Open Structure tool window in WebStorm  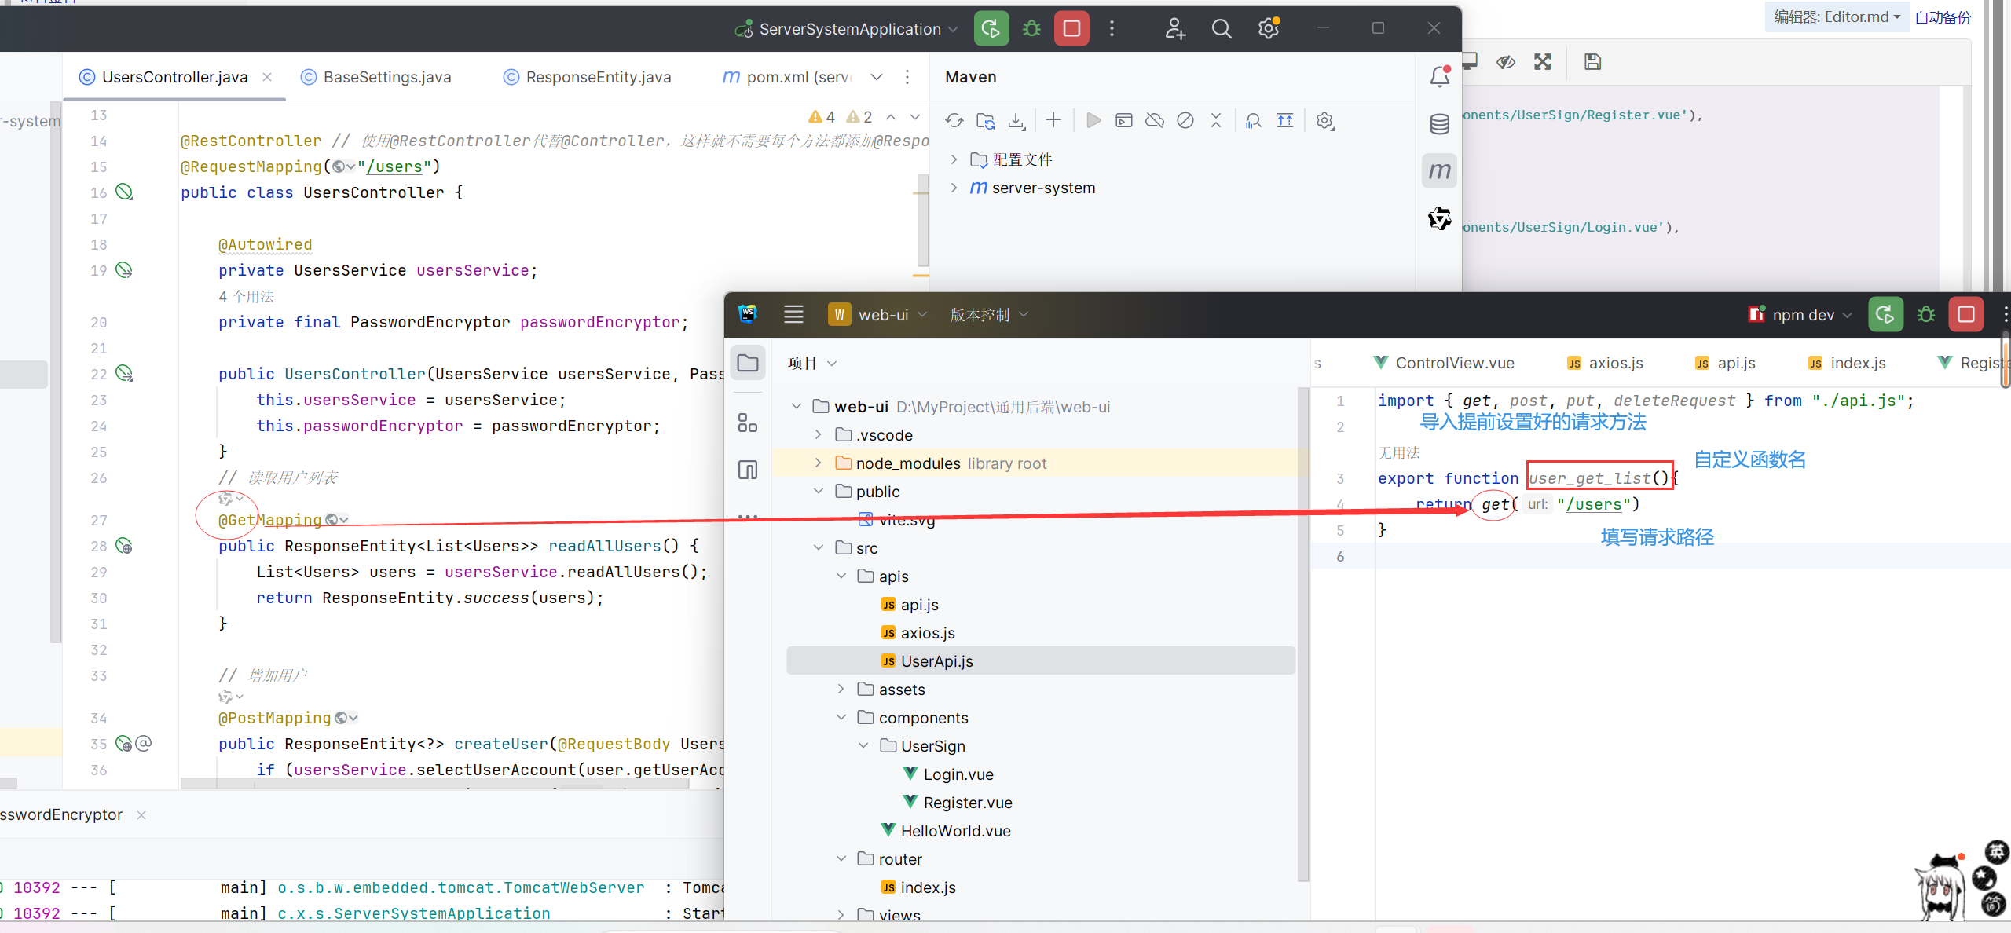[x=748, y=423]
